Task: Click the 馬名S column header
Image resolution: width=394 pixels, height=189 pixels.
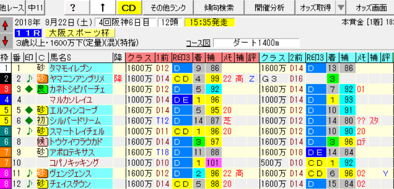Action: (81, 57)
